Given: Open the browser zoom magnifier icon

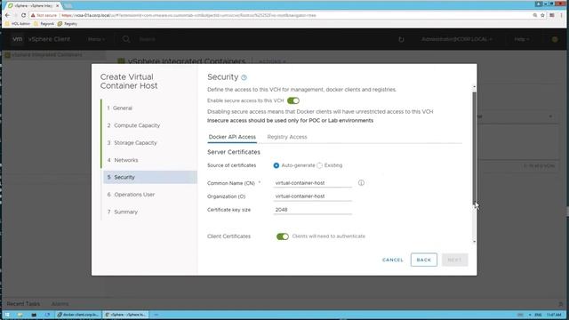Looking at the screenshot, I should 535,15.
